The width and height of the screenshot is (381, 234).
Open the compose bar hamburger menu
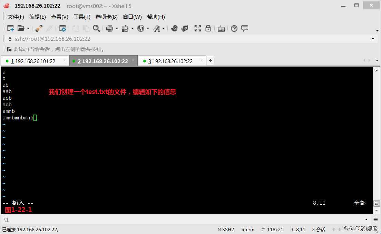pyautogui.click(x=375, y=220)
